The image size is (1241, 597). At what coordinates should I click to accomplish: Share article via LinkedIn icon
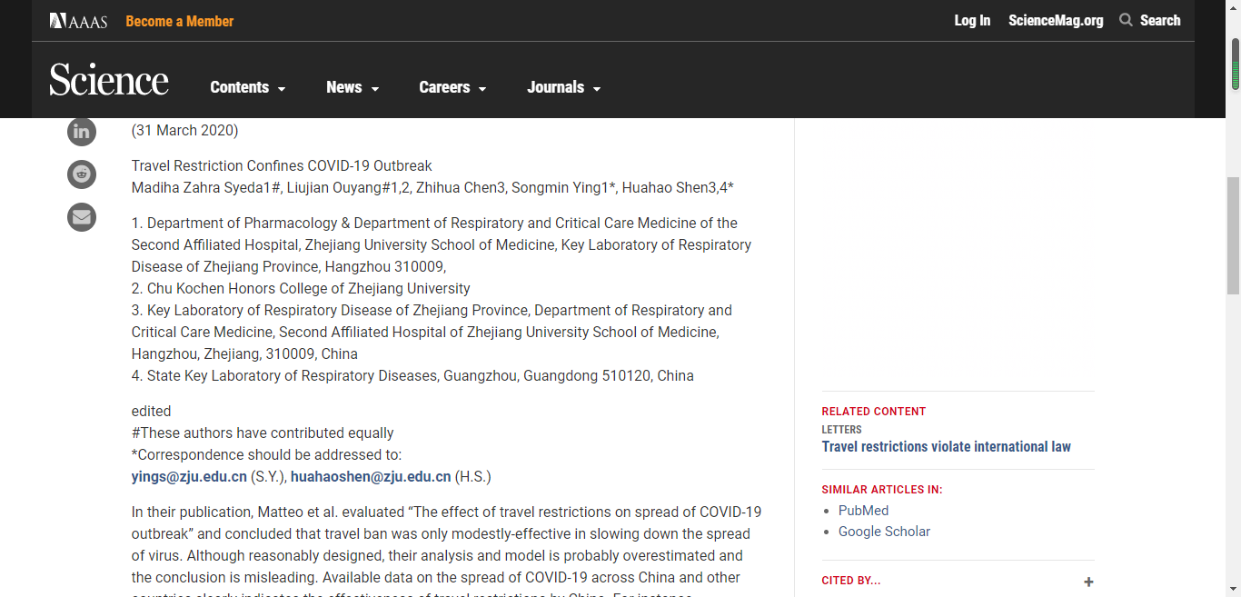pos(82,132)
